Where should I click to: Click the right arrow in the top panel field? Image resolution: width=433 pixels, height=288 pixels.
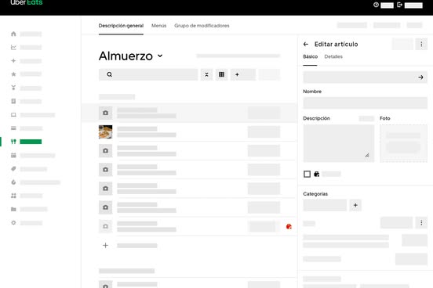(420, 77)
